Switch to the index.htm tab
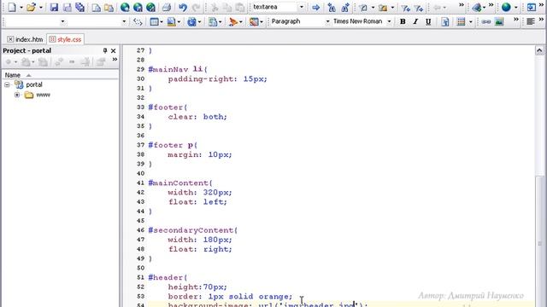 [x=25, y=39]
